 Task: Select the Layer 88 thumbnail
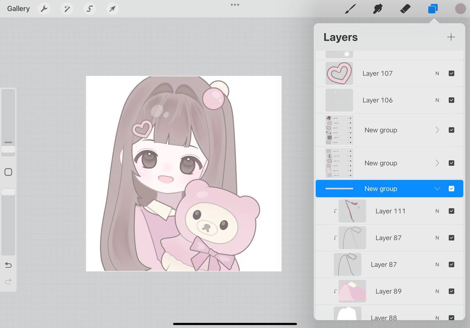(x=348, y=313)
